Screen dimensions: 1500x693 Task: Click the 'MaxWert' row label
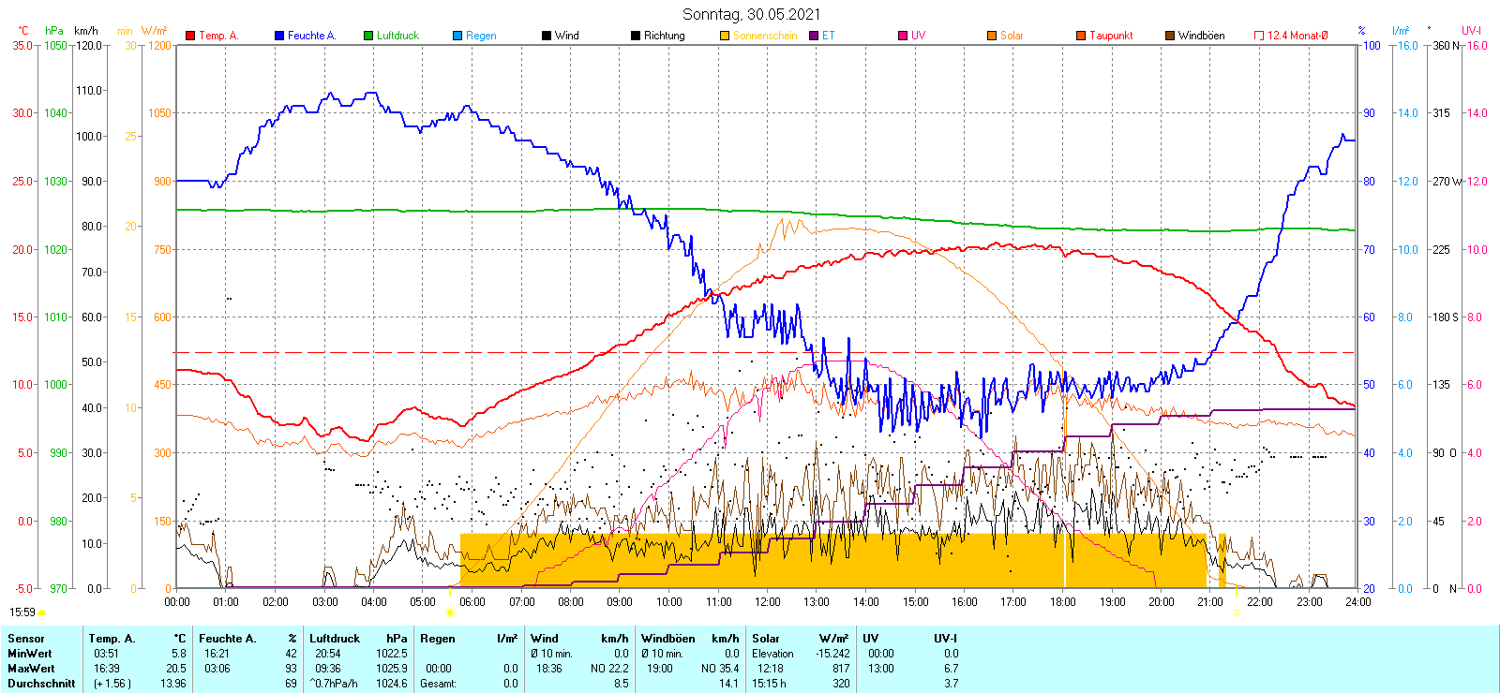(31, 669)
